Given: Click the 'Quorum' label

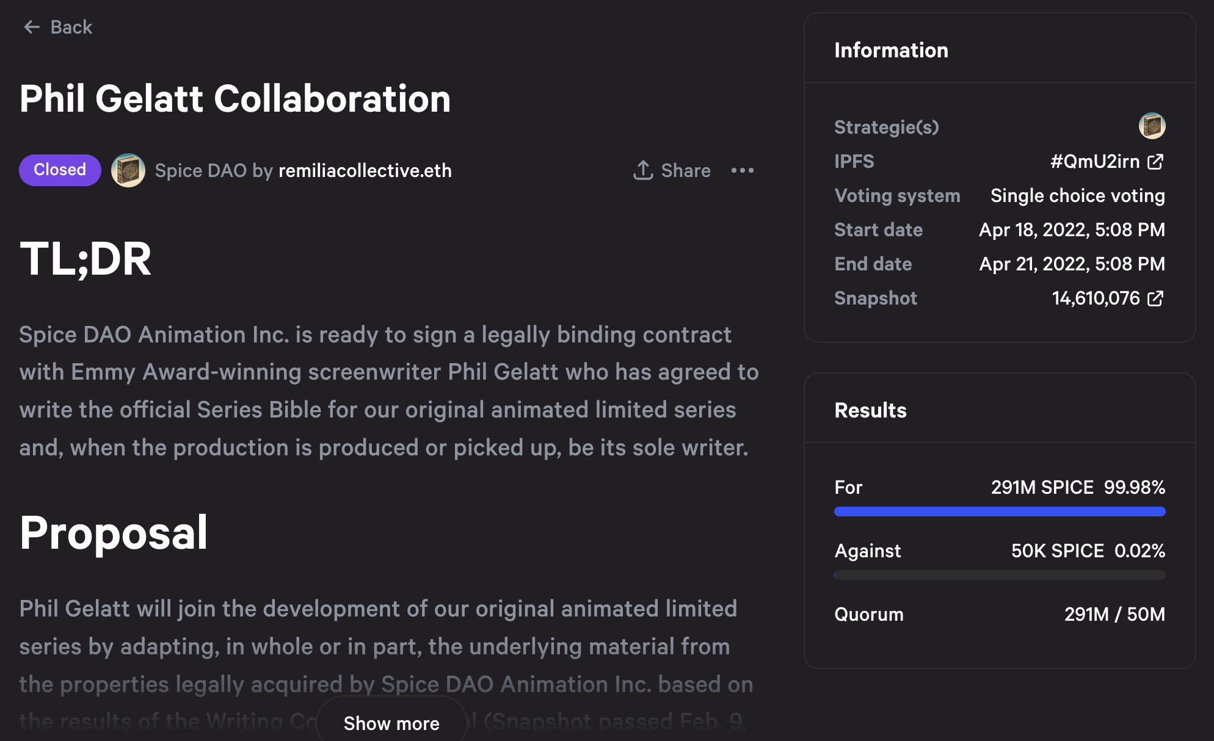Looking at the screenshot, I should pyautogui.click(x=869, y=614).
